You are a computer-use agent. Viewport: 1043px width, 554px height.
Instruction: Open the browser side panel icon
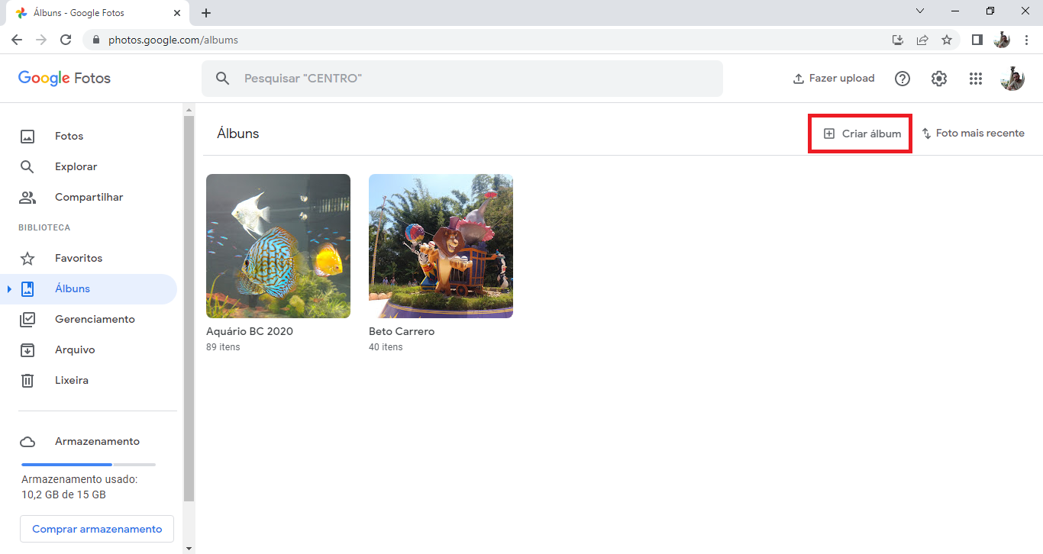click(977, 40)
